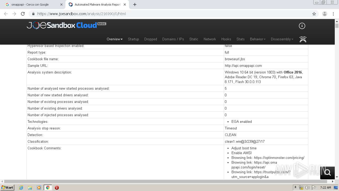View site lock security information
The image size is (339, 191).
pos(33,14)
